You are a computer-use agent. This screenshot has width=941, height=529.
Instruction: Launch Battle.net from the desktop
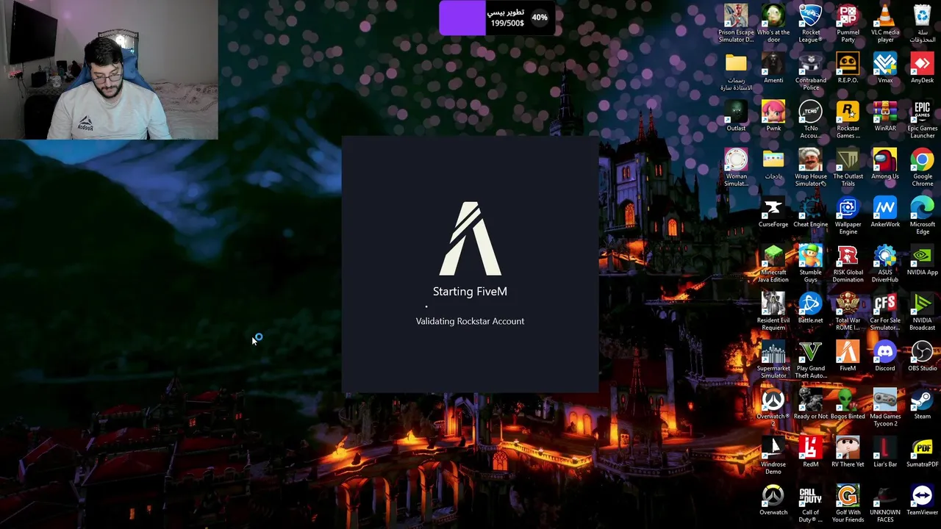pos(811,308)
